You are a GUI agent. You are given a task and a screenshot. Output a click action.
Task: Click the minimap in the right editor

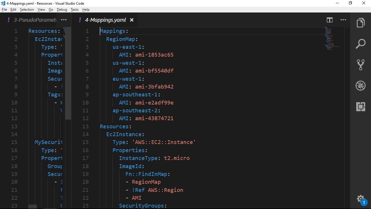coord(332,39)
